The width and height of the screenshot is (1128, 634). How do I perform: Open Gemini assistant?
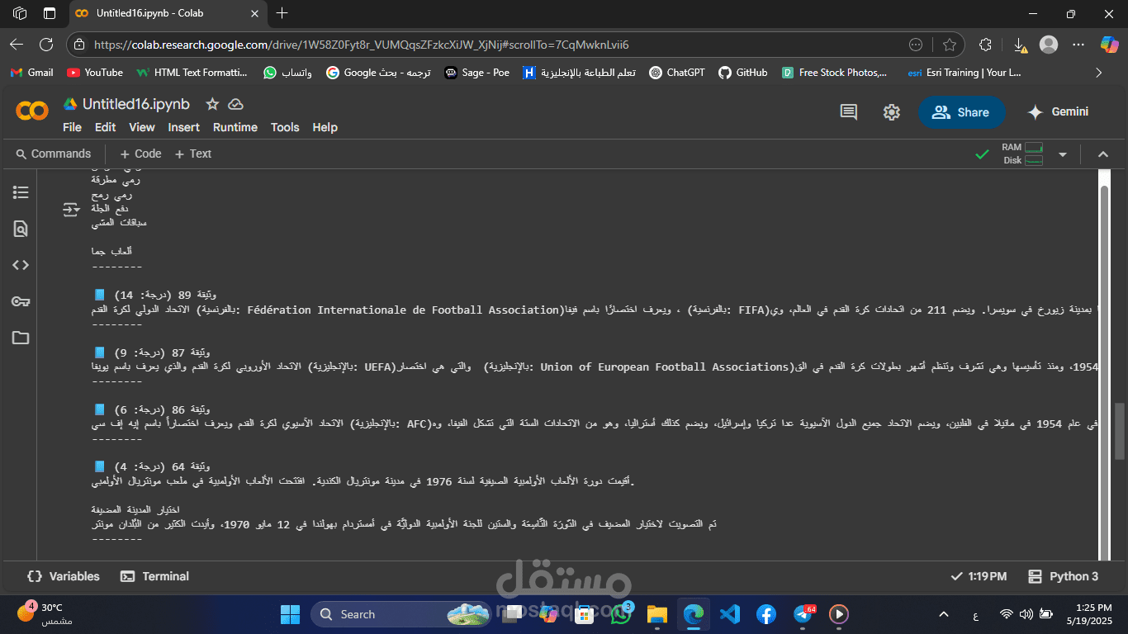(1058, 112)
